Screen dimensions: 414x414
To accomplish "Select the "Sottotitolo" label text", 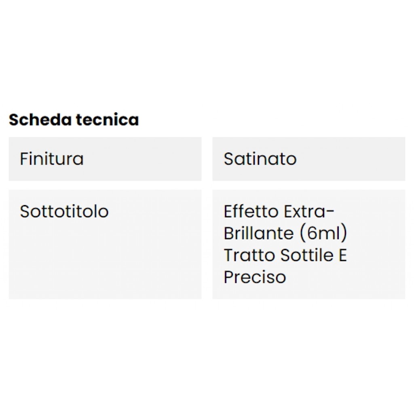I will (64, 211).
